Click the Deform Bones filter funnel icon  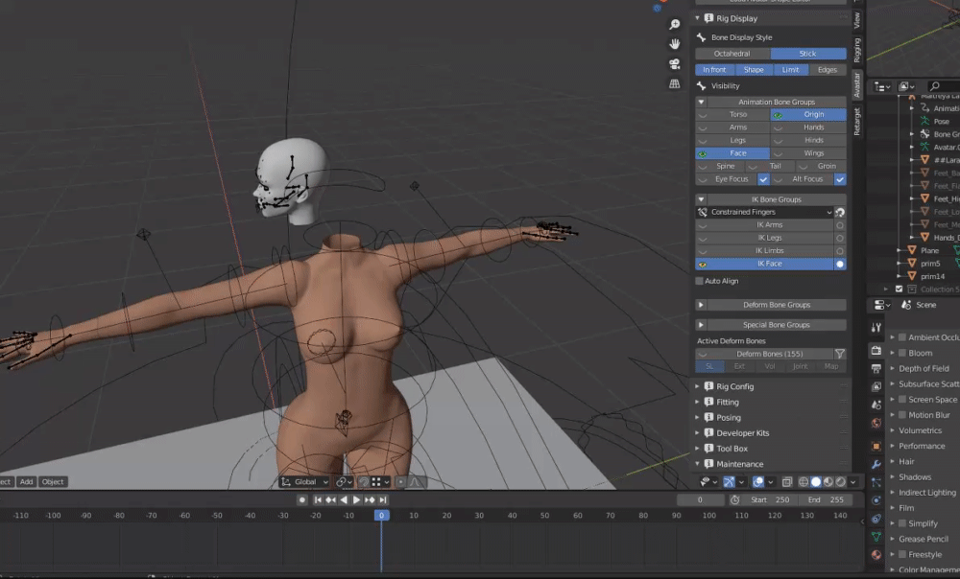click(840, 354)
